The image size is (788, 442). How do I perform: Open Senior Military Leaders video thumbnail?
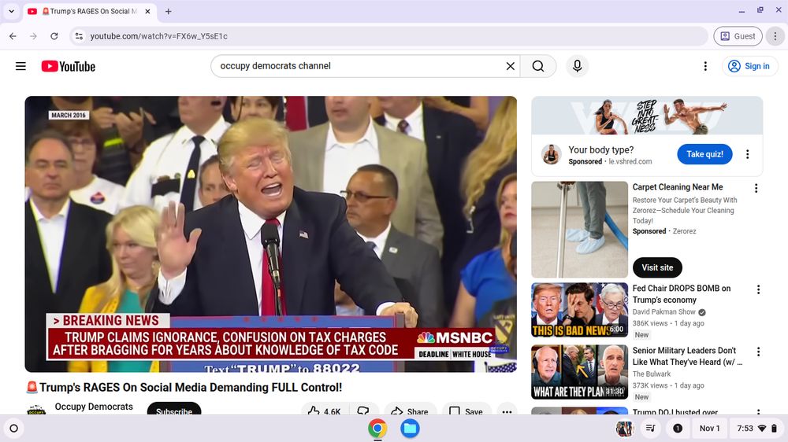(579, 372)
